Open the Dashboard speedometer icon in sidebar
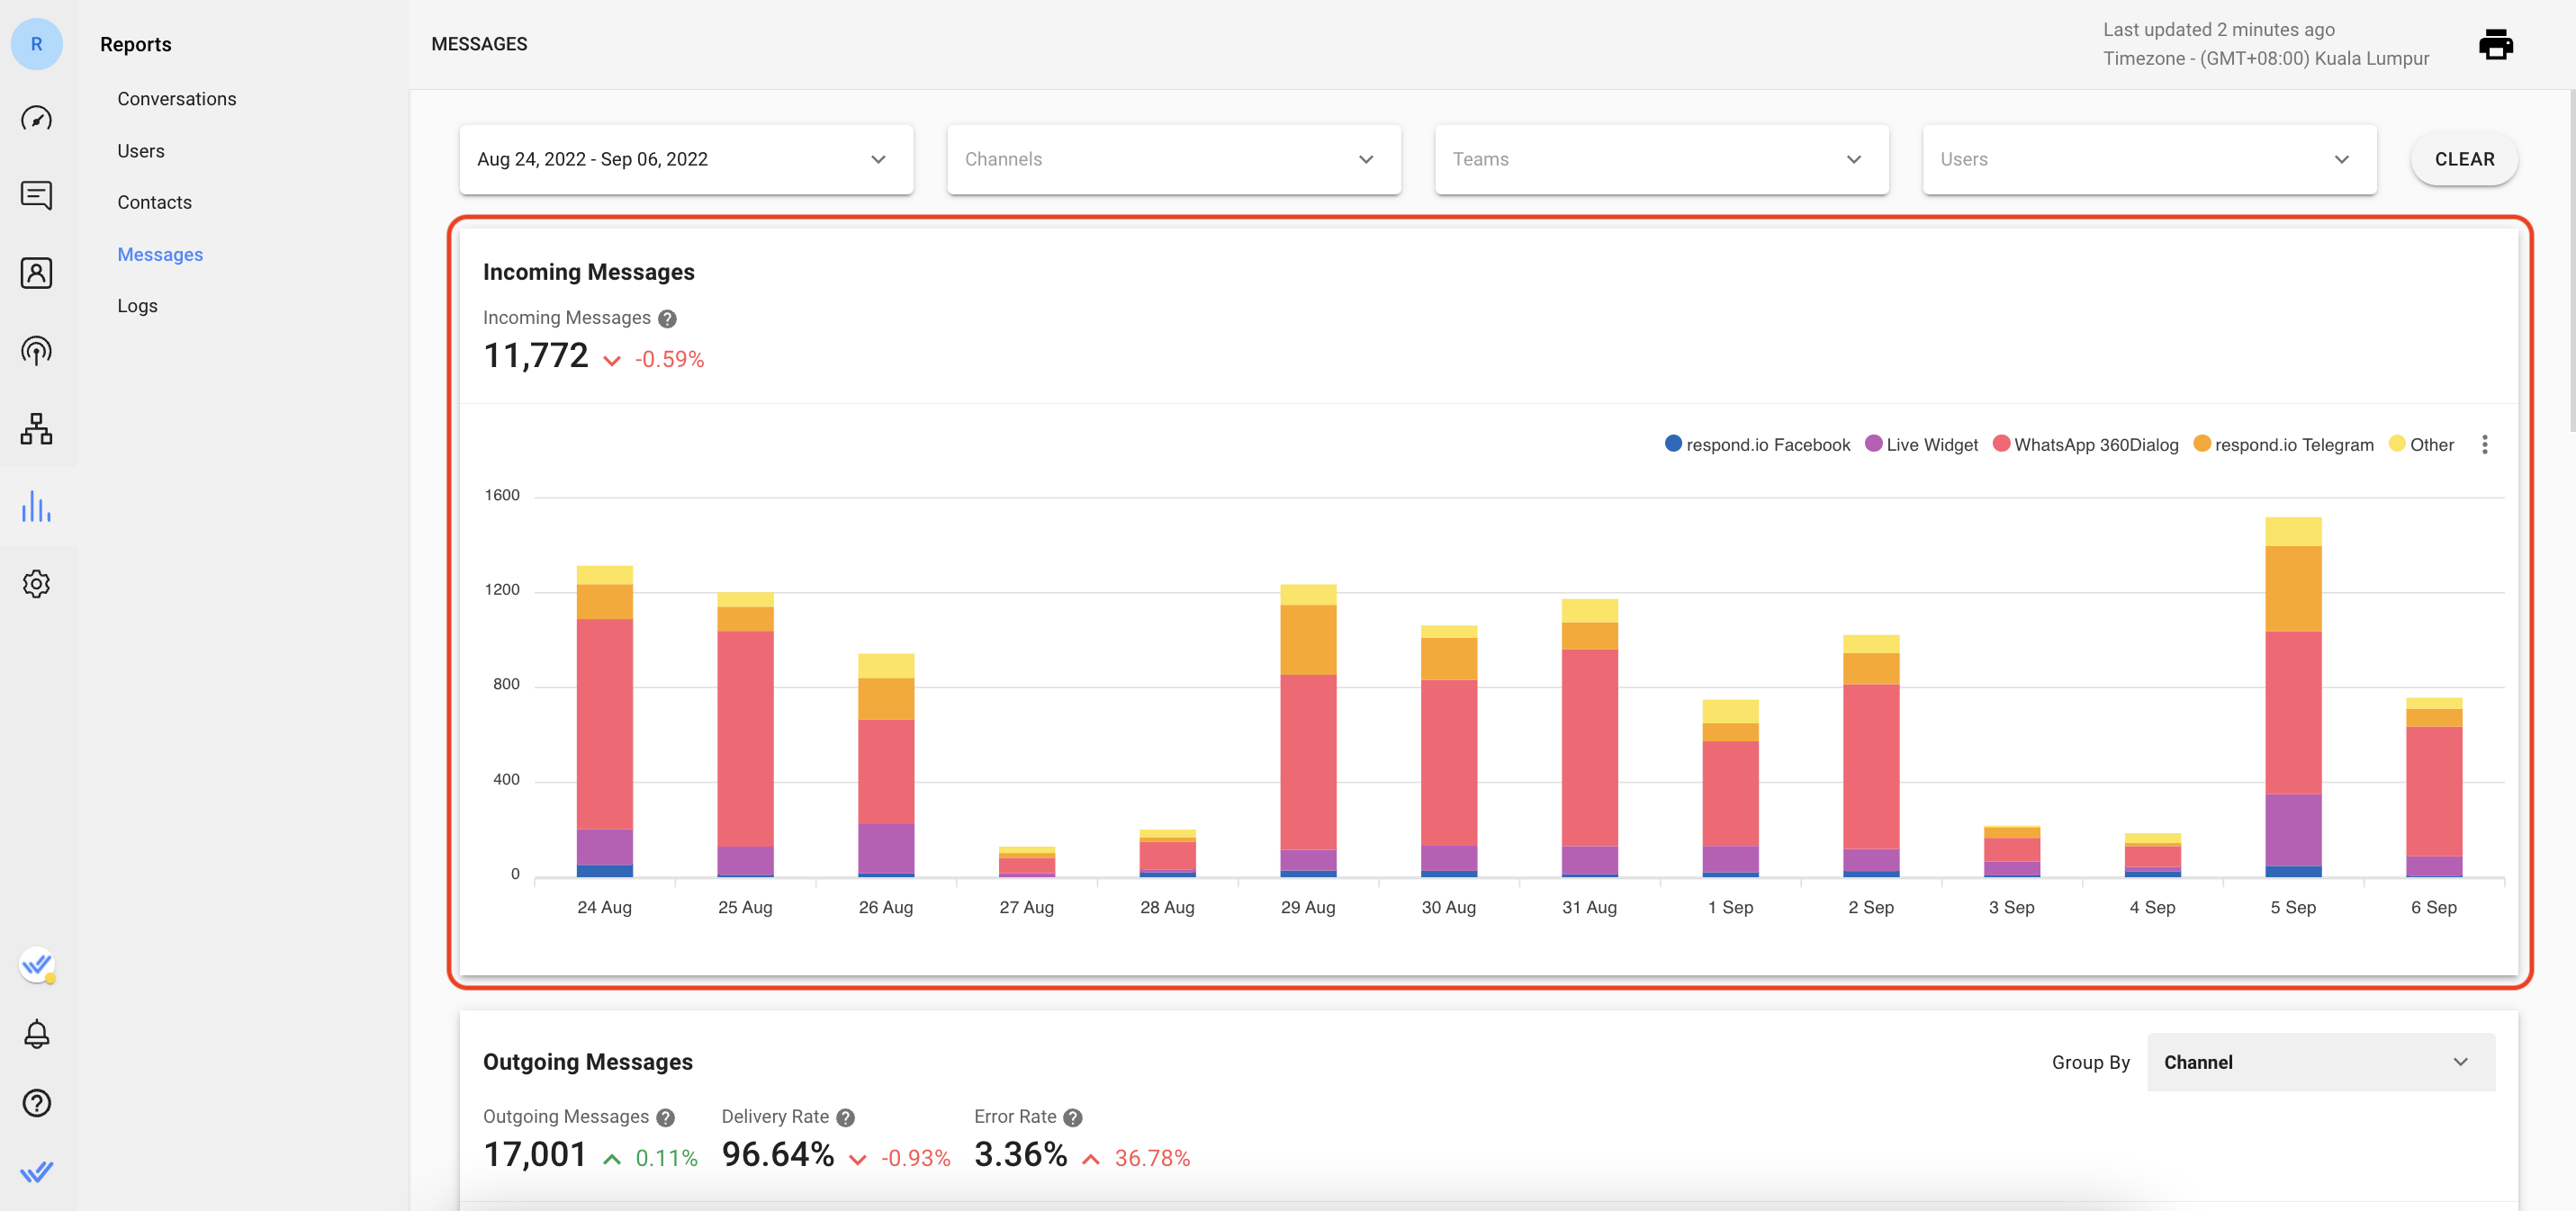Screen dimensions: 2576x1211 37,118
